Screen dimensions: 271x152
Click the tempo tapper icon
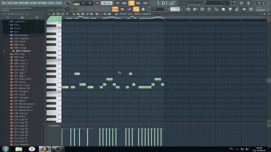pos(237,9)
